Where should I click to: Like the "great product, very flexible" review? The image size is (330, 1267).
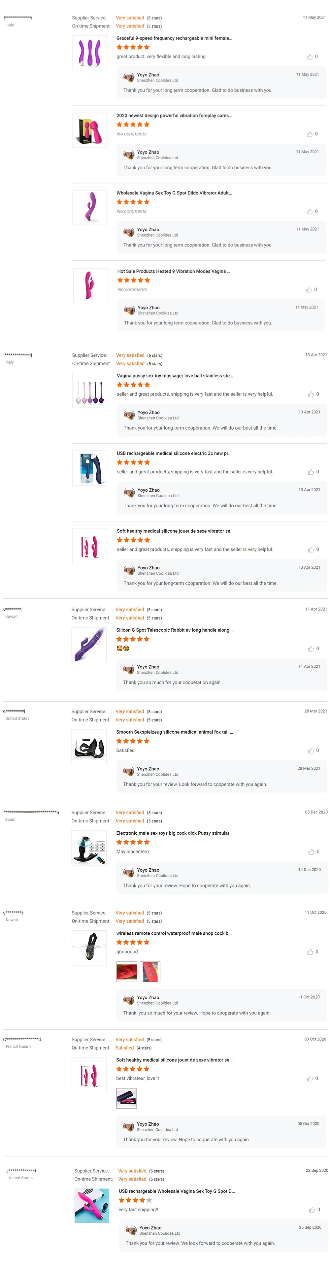309,57
